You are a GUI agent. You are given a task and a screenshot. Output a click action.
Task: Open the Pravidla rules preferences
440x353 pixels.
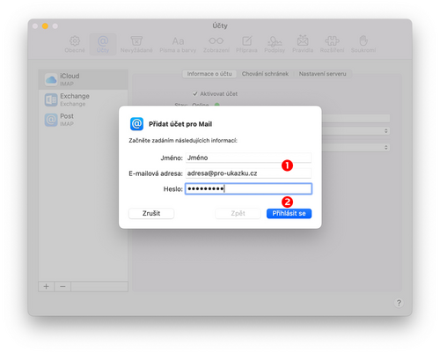(x=303, y=44)
